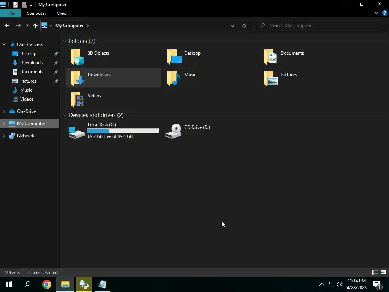Click the chevron after My Computer breadcrumb
The image size is (389, 292).
click(88, 25)
